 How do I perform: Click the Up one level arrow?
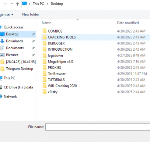click(18, 4)
